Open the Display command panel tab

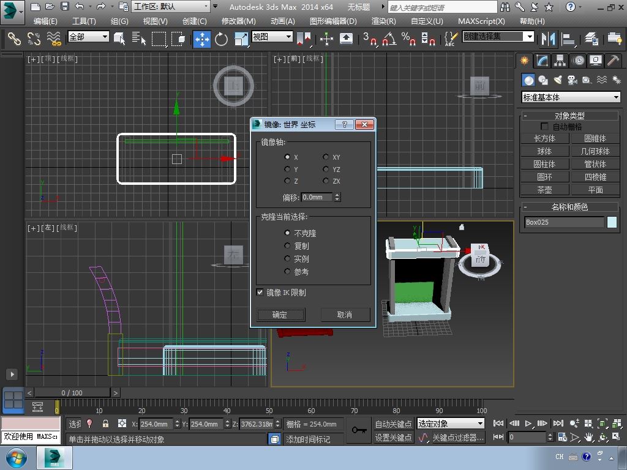pyautogui.click(x=596, y=61)
